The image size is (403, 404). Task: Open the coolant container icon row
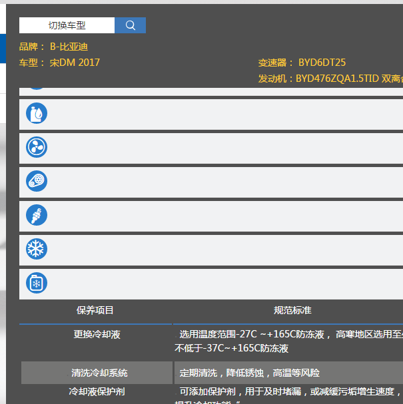pyautogui.click(x=211, y=284)
